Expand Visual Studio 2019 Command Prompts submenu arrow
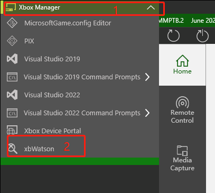 (147, 77)
